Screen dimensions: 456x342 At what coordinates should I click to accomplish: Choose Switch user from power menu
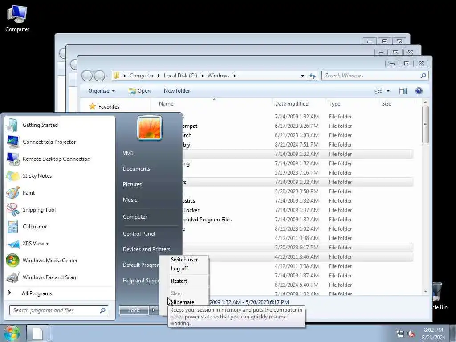tap(184, 260)
